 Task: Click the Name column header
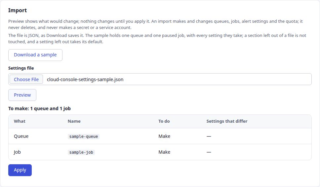(74, 121)
